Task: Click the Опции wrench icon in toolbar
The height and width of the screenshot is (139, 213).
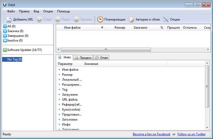Action: pyautogui.click(x=166, y=20)
